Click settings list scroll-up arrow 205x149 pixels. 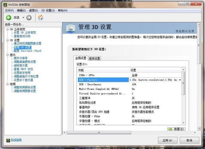point(183,70)
